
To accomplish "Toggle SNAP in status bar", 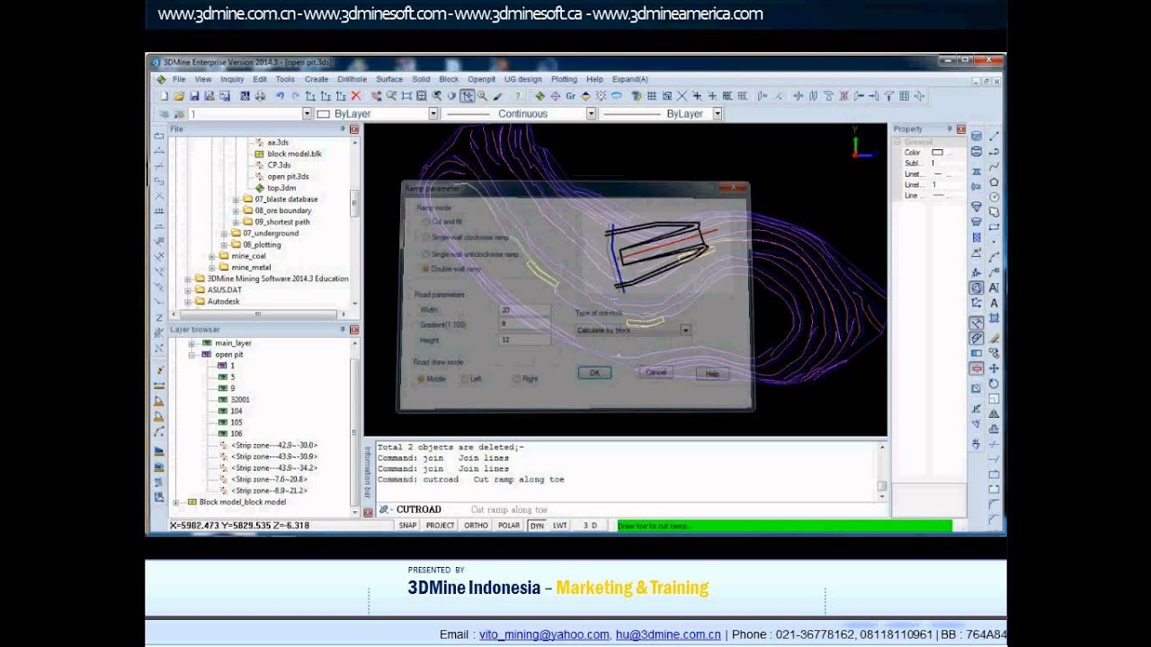I will pos(407,526).
